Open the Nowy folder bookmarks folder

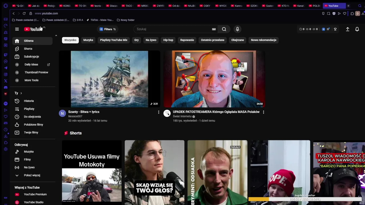coord(125,20)
